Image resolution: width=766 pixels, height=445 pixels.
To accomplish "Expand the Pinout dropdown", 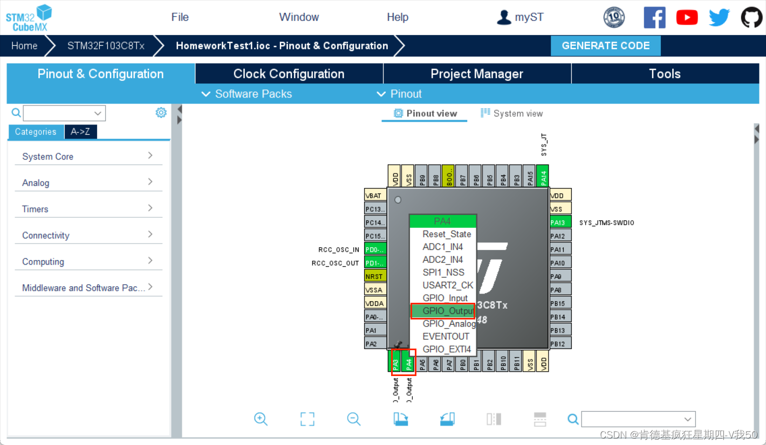I will [399, 94].
